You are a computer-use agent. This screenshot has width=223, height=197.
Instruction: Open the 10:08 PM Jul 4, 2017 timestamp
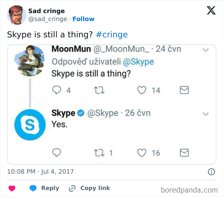pos(40,171)
